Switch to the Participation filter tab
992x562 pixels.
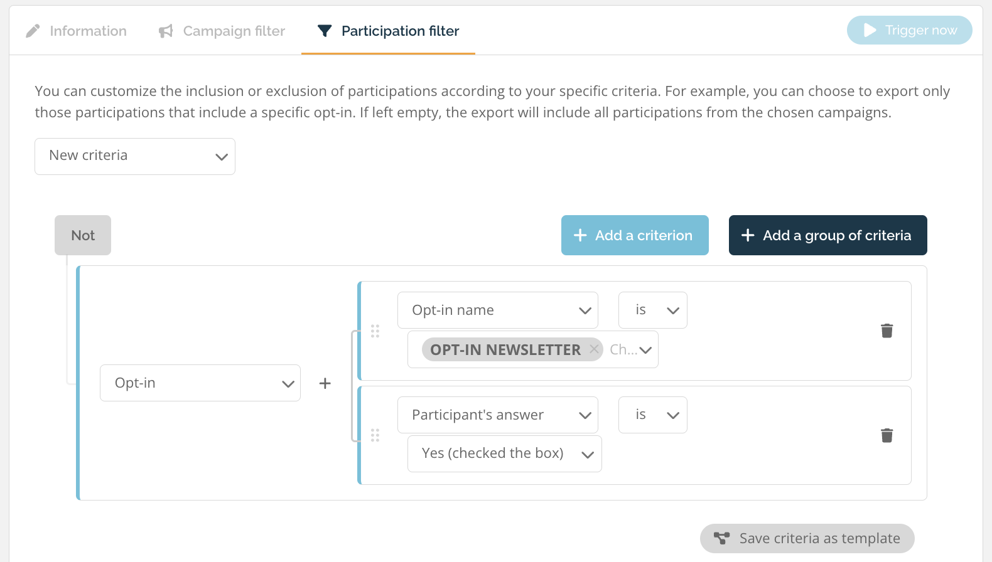click(x=388, y=31)
